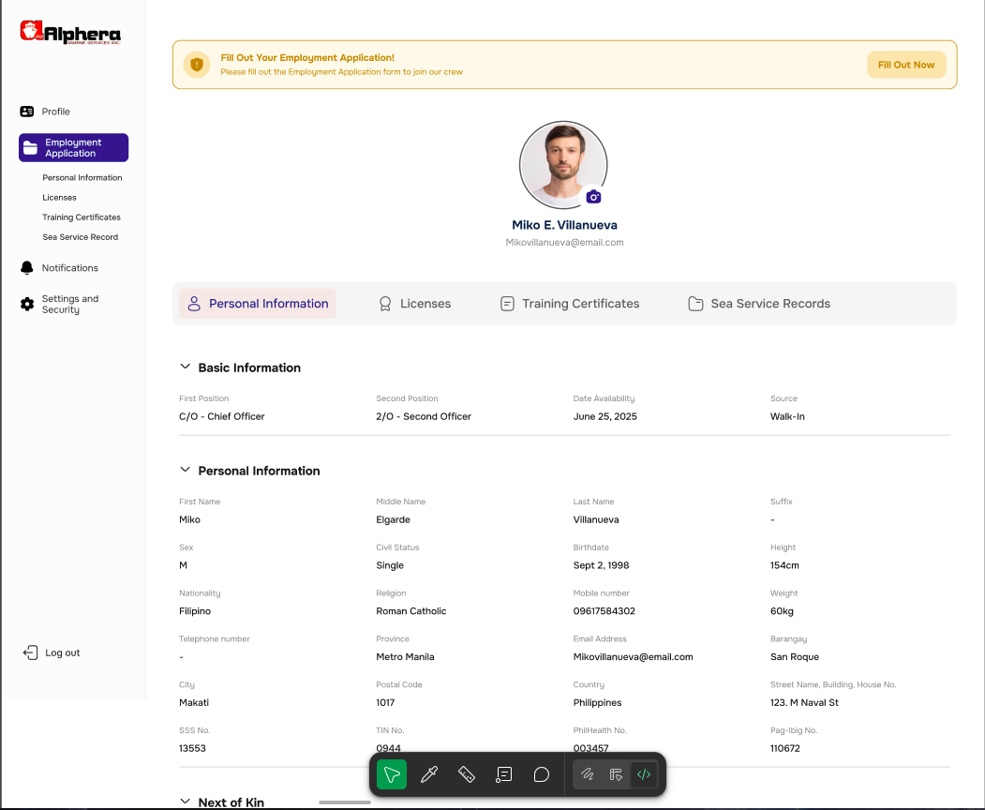985x810 pixels.
Task: Select the comment bubble tool
Action: point(542,774)
